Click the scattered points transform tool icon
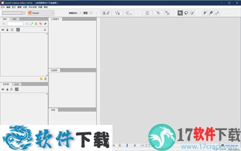The width and height of the screenshot is (241, 151). 167,13
